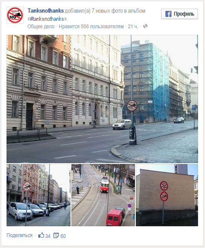Open the thumbnail of two signs by the wall
The image size is (205, 248).
167,195
